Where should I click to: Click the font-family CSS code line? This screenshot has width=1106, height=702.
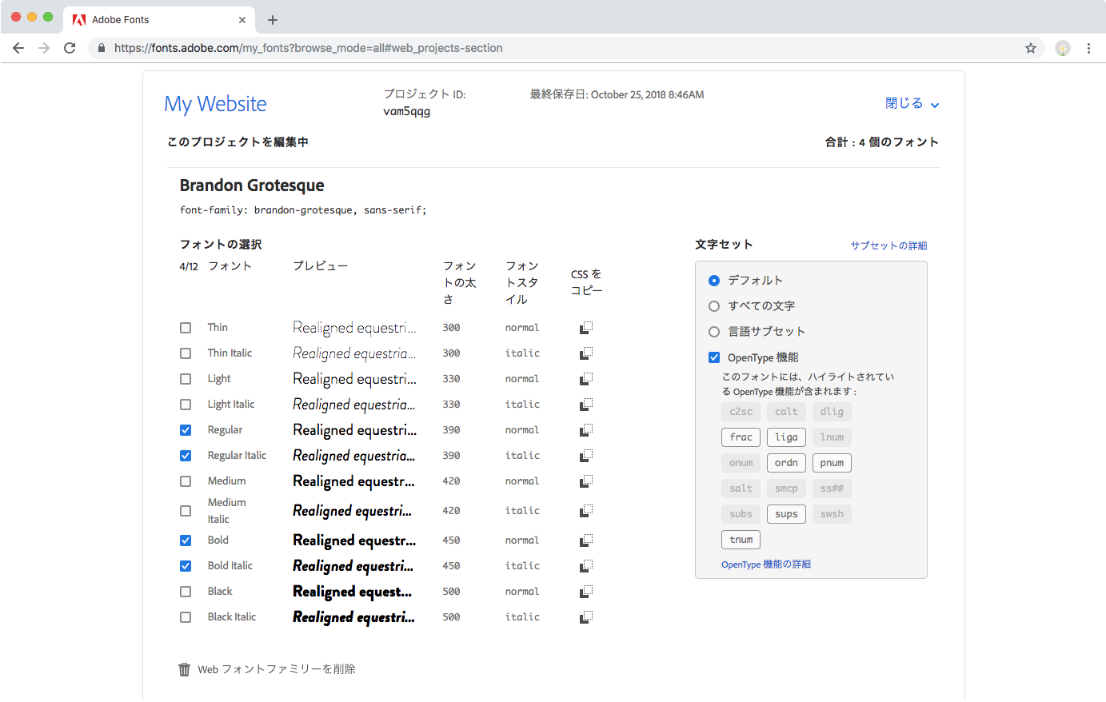click(x=303, y=210)
